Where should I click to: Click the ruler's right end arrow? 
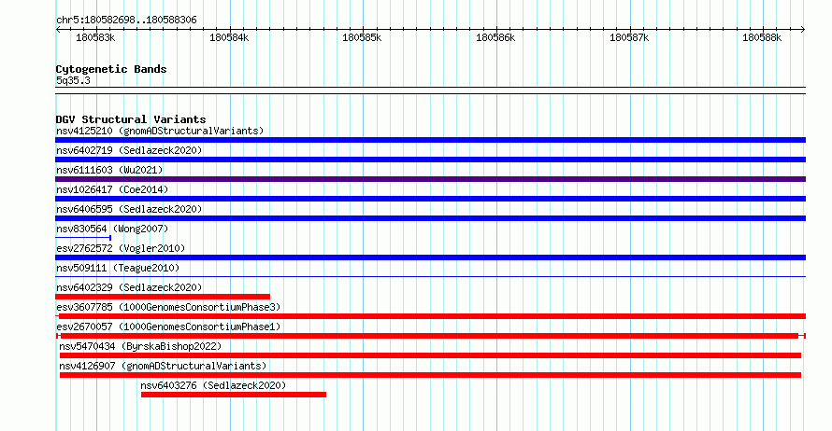(x=803, y=30)
